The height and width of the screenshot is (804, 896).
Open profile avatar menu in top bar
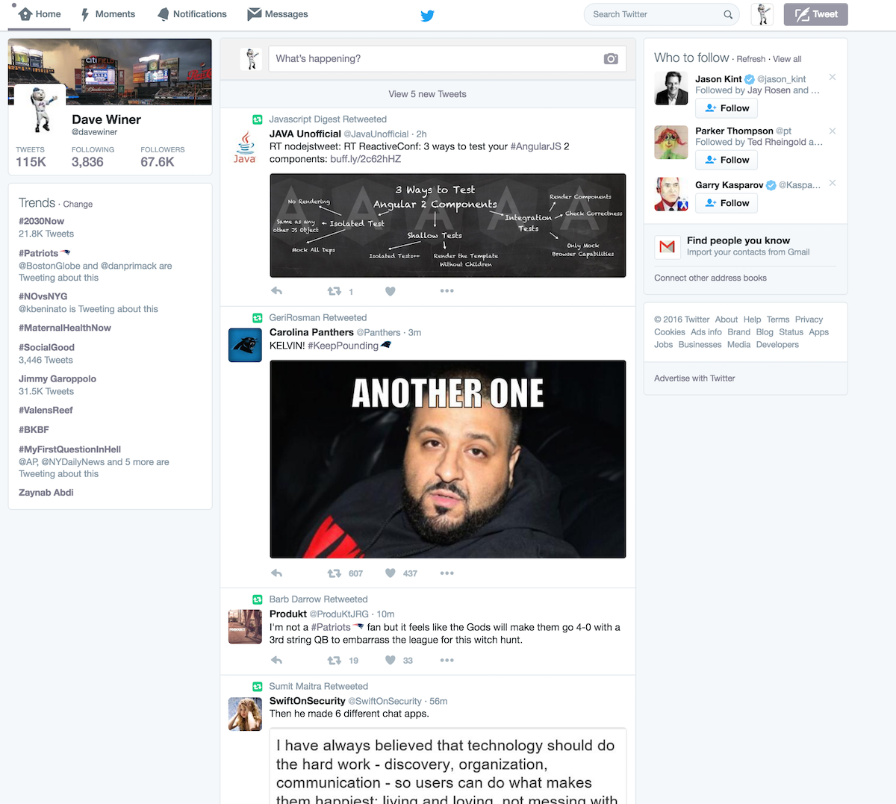(x=762, y=14)
